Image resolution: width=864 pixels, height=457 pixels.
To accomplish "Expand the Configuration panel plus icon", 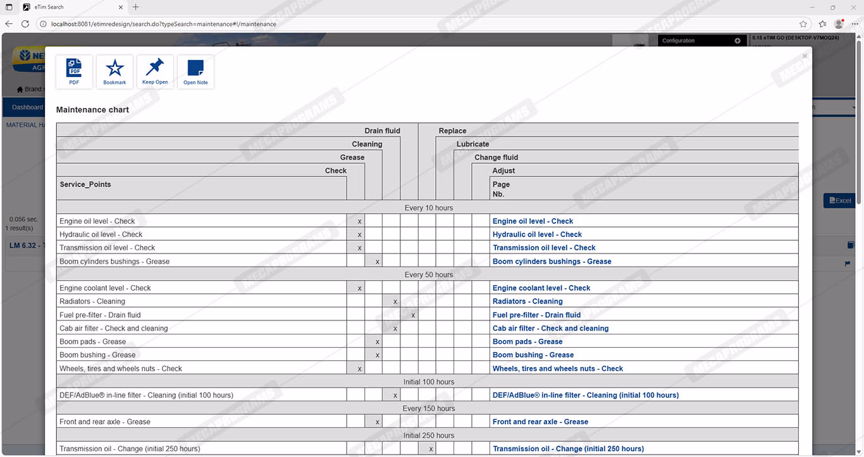I will click(x=737, y=40).
